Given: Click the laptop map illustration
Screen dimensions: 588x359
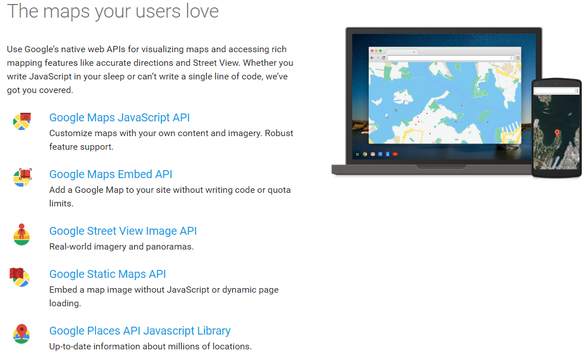Looking at the screenshot, I should point(445,103).
